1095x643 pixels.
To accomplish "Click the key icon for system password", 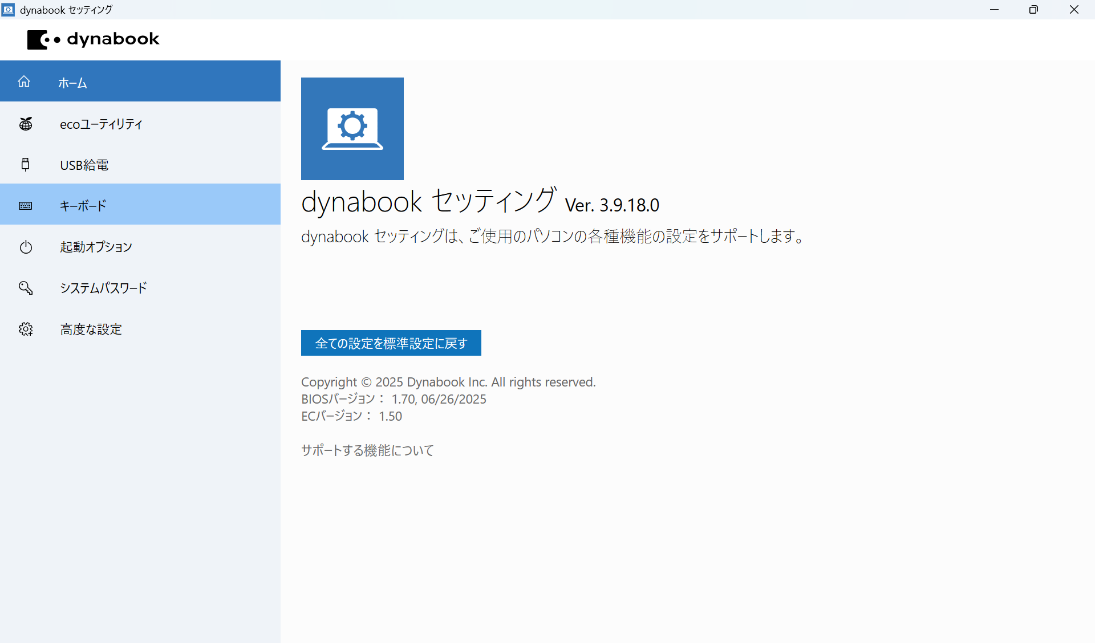I will point(26,288).
